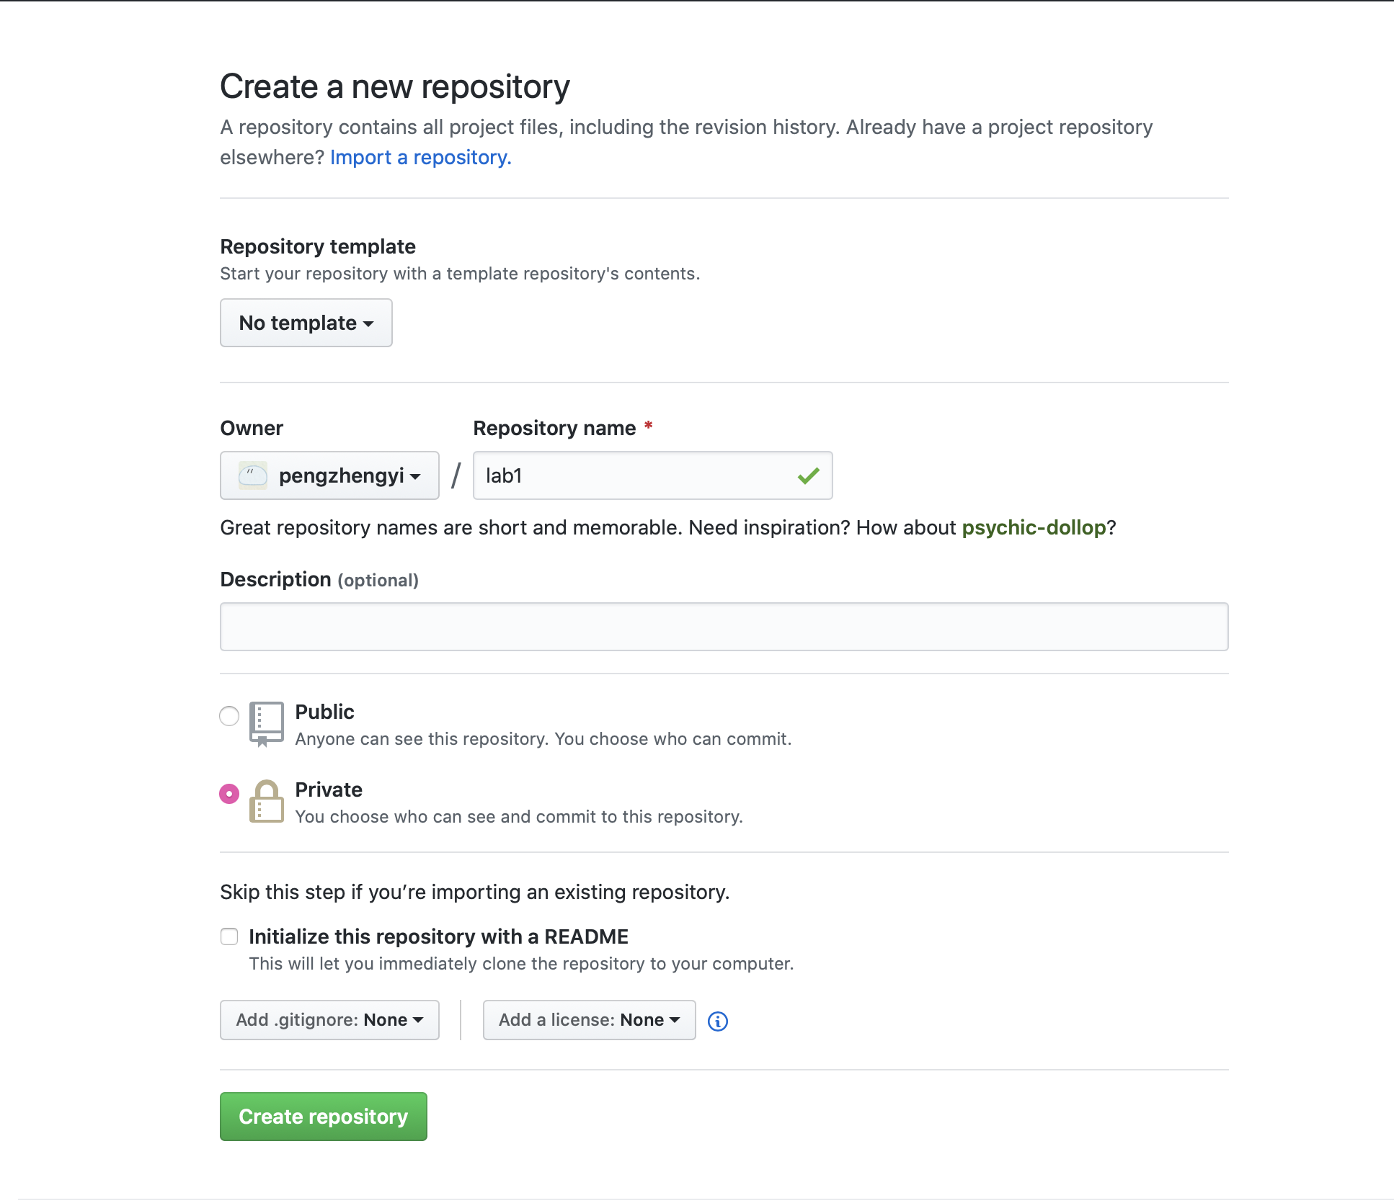Click the Public repository book icon
The image size is (1394, 1203).
click(x=266, y=723)
